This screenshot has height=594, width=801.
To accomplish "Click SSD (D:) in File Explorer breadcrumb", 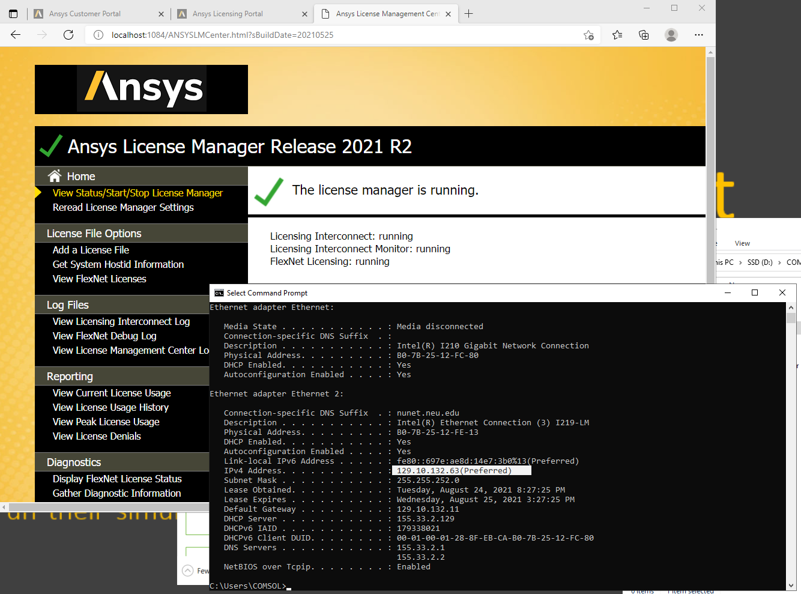I will (760, 262).
